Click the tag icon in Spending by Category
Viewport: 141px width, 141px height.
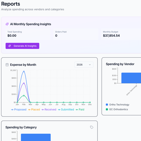(92, 127)
